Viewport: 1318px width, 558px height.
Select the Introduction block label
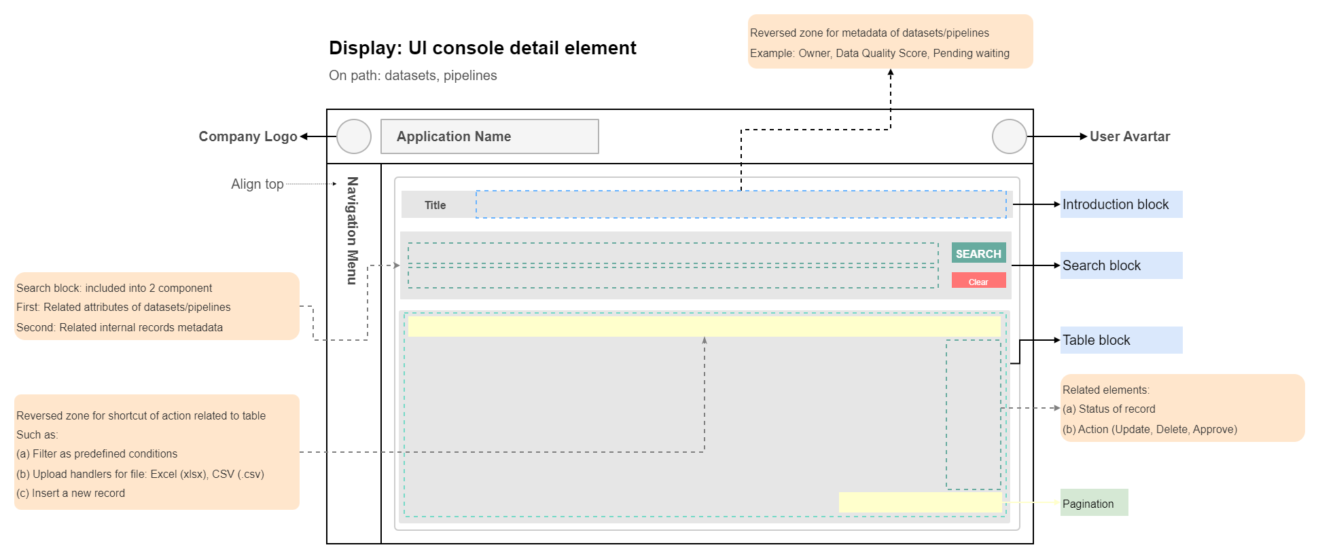pyautogui.click(x=1122, y=204)
